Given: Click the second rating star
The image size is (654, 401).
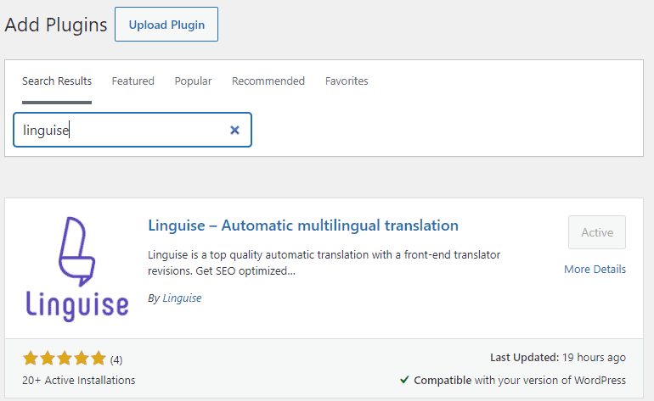Looking at the screenshot, I should 48,359.
